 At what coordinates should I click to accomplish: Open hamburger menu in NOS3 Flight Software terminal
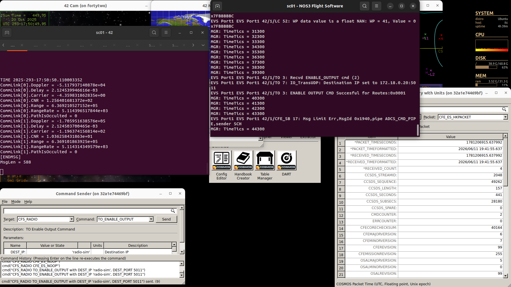tap(377, 6)
